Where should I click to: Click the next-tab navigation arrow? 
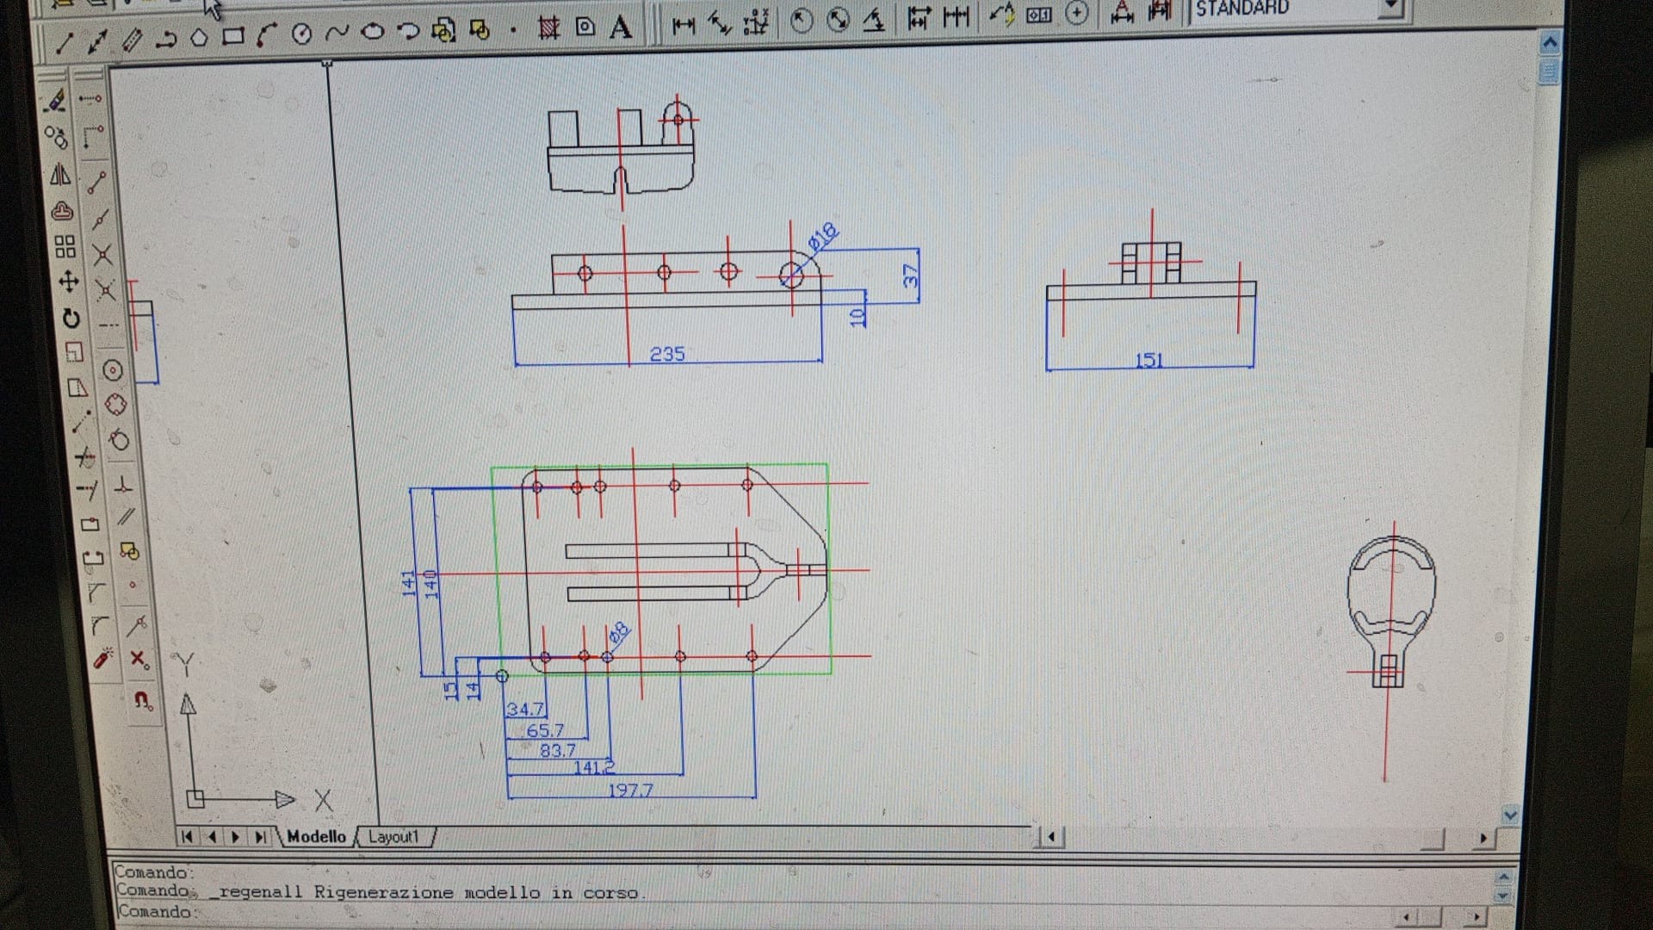point(235,837)
